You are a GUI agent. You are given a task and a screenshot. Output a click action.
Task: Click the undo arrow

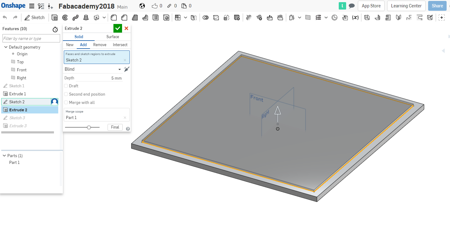pyautogui.click(x=5, y=18)
